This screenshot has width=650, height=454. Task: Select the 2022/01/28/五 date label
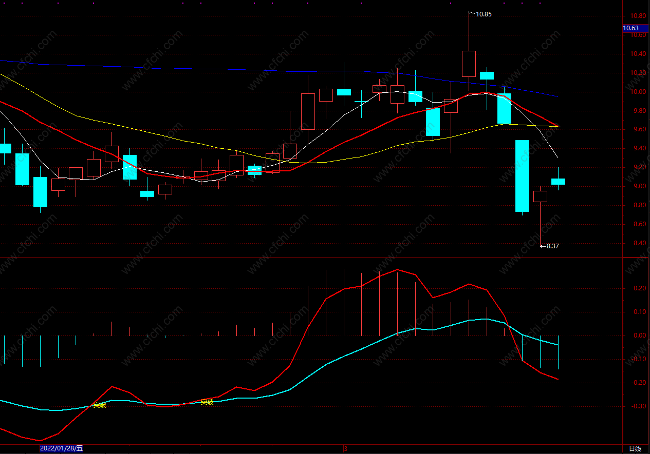tap(62, 448)
